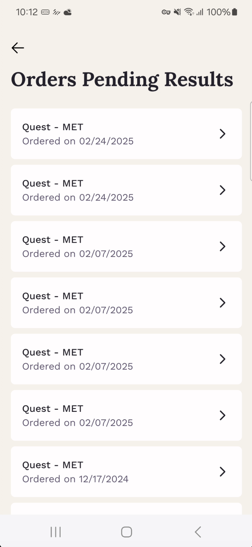Tap the weather cloud icon in status bar
This screenshot has height=547, width=252.
tap(67, 12)
